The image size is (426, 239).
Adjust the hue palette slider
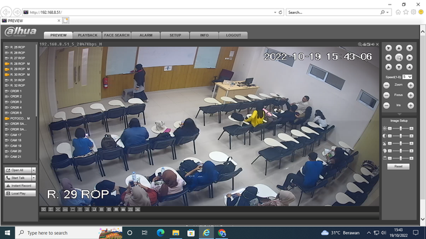[401, 151]
